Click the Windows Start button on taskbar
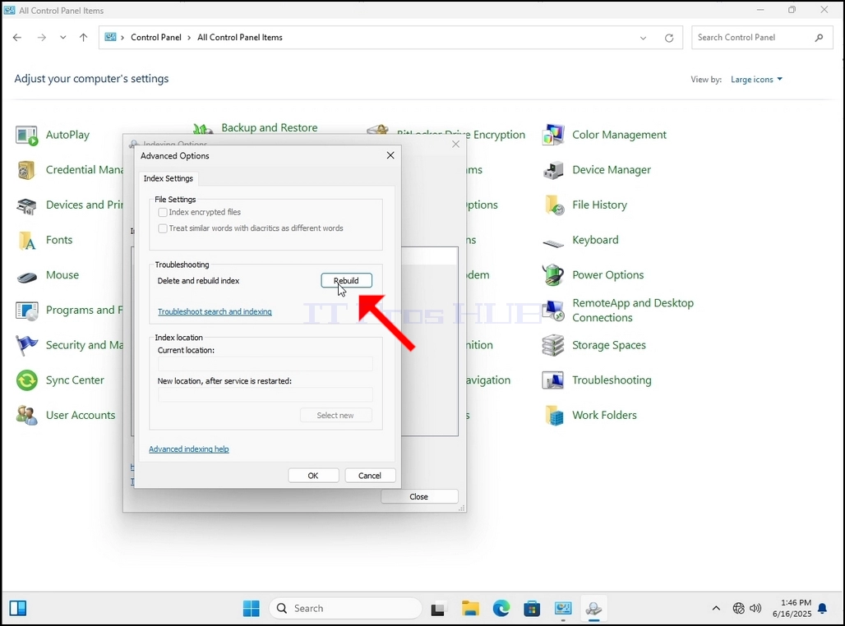This screenshot has height=626, width=845. tap(252, 609)
